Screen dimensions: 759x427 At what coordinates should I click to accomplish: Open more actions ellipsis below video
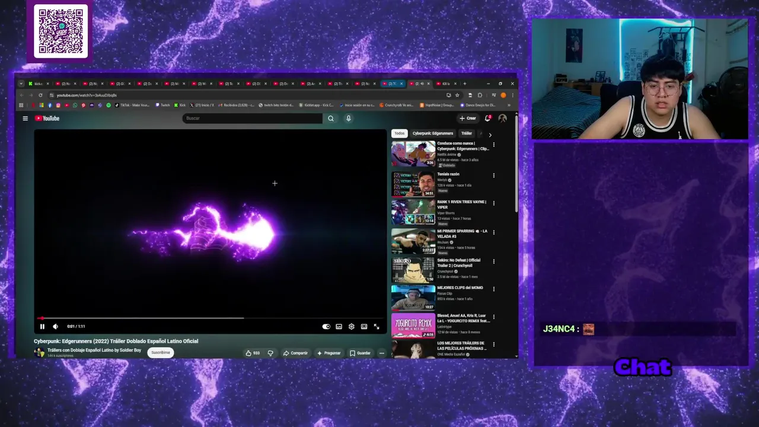pos(382,353)
